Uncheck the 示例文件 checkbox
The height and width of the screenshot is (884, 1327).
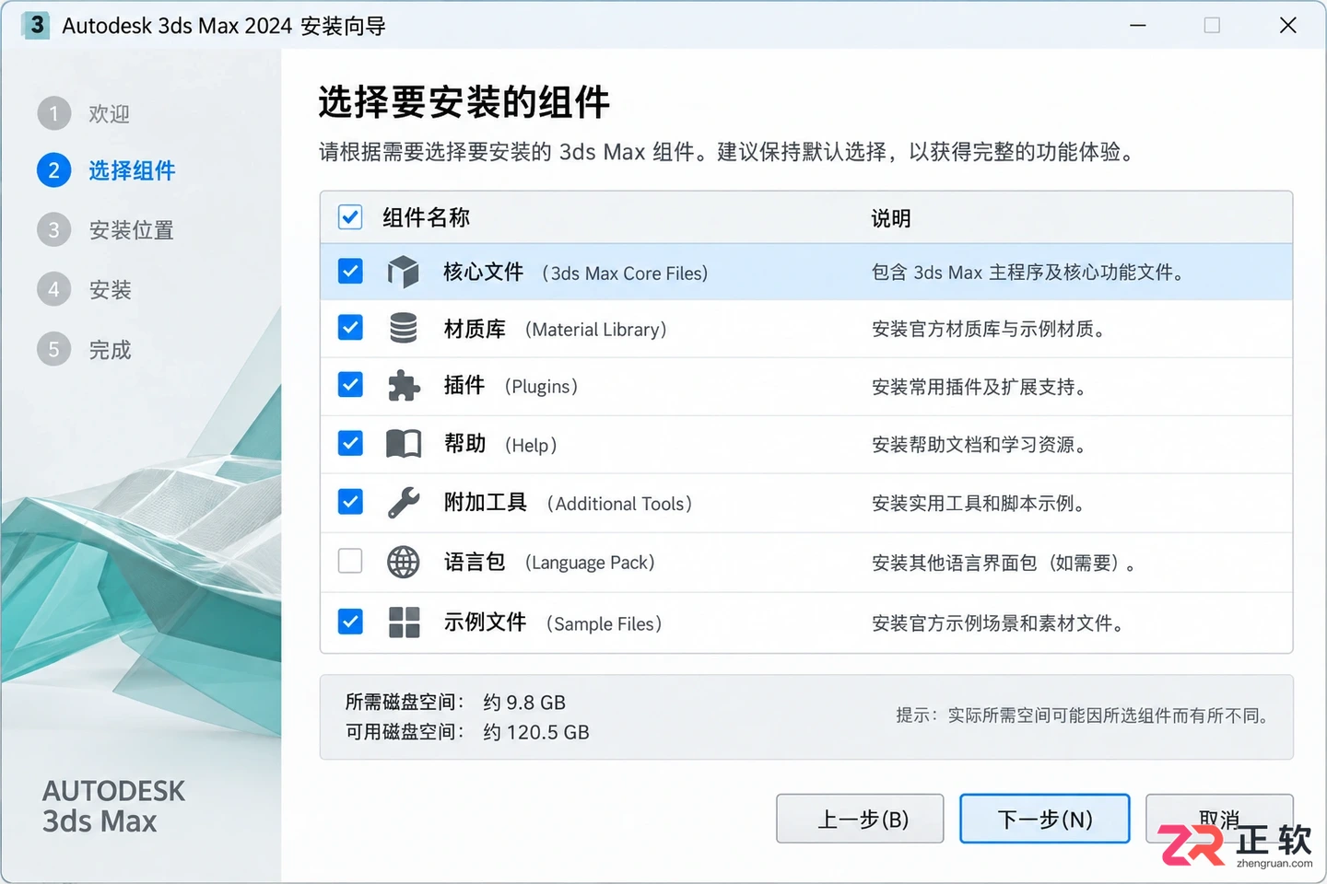tap(350, 622)
